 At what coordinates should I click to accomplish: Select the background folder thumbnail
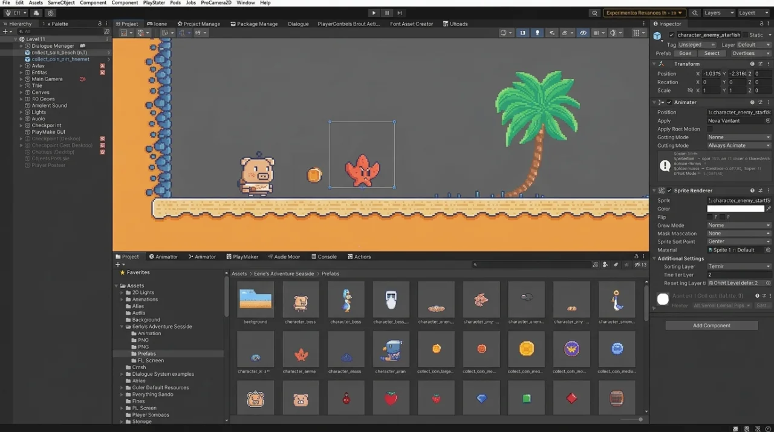tap(255, 300)
